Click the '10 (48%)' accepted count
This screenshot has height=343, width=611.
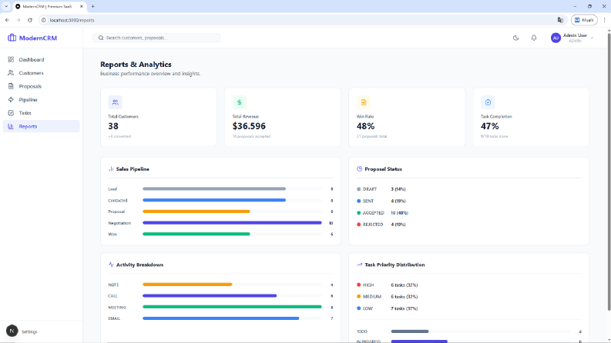pos(399,213)
